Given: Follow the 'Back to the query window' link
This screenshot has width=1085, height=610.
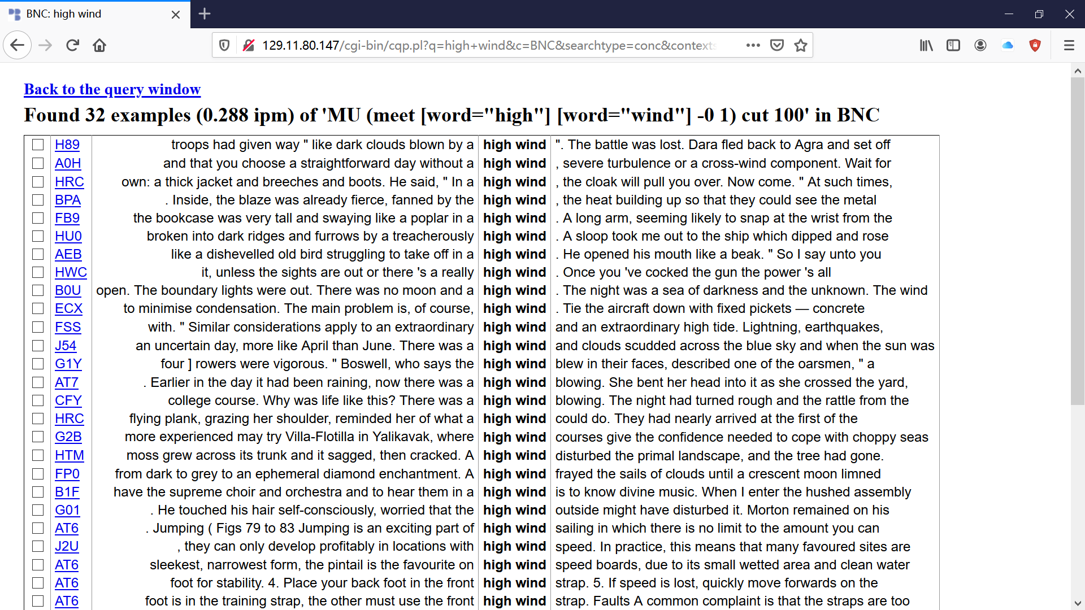Looking at the screenshot, I should pos(112,89).
